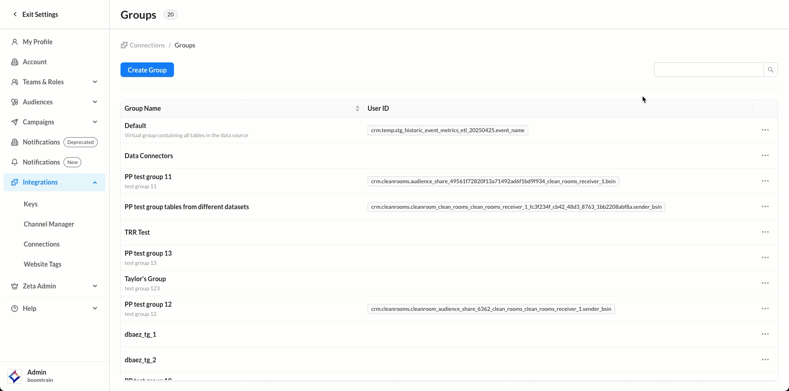Open the ellipsis menu for Taylor's Group
Image resolution: width=789 pixels, height=391 pixels.
pos(765,283)
